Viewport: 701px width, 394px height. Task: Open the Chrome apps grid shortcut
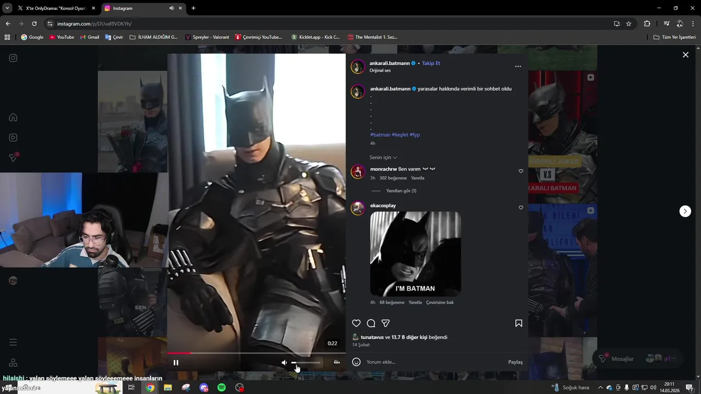(x=7, y=37)
